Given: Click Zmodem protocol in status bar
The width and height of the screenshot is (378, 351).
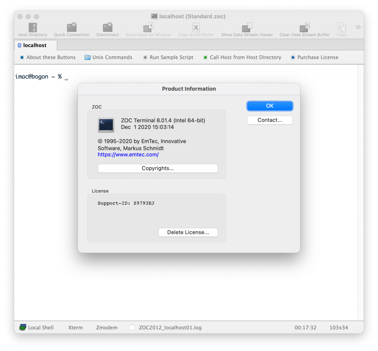Looking at the screenshot, I should (x=107, y=328).
